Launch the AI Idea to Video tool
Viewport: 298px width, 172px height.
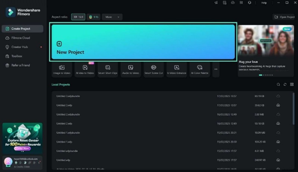[x=85, y=69]
